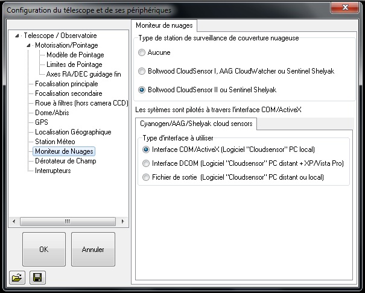This screenshot has height=293, width=365.
Task: Select Modèle de Pointage tree entry
Action: [75, 55]
